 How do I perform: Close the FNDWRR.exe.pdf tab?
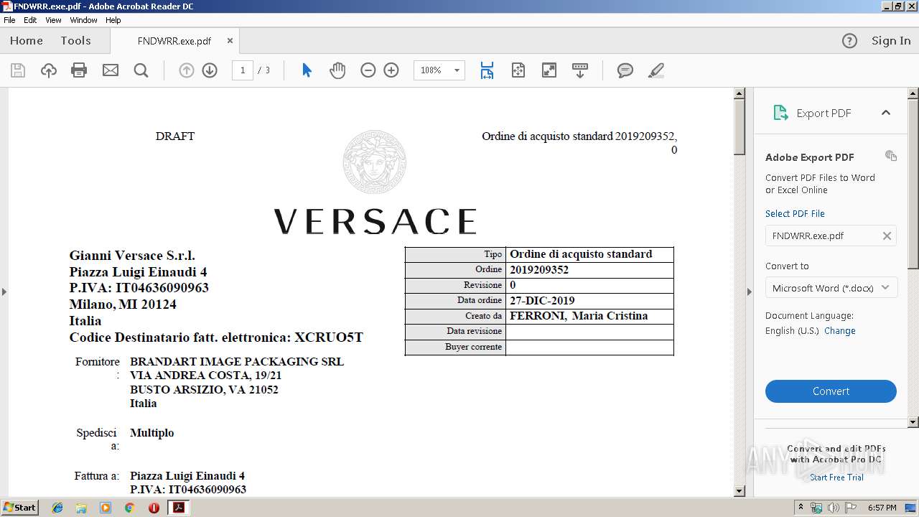[230, 41]
